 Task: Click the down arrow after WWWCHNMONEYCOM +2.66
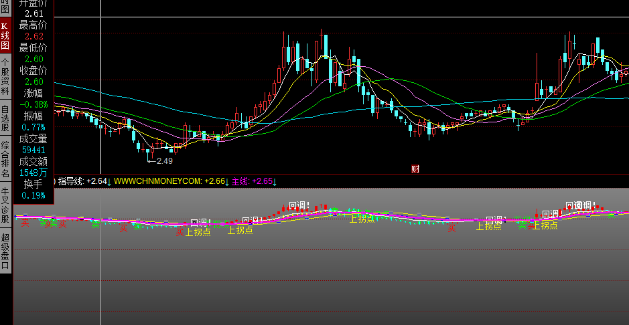click(227, 182)
